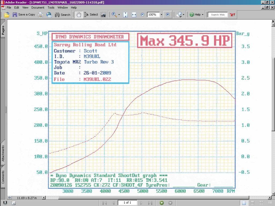The width and height of the screenshot is (275, 206).
Task: Choose the Select text tool
Action: point(86,15)
